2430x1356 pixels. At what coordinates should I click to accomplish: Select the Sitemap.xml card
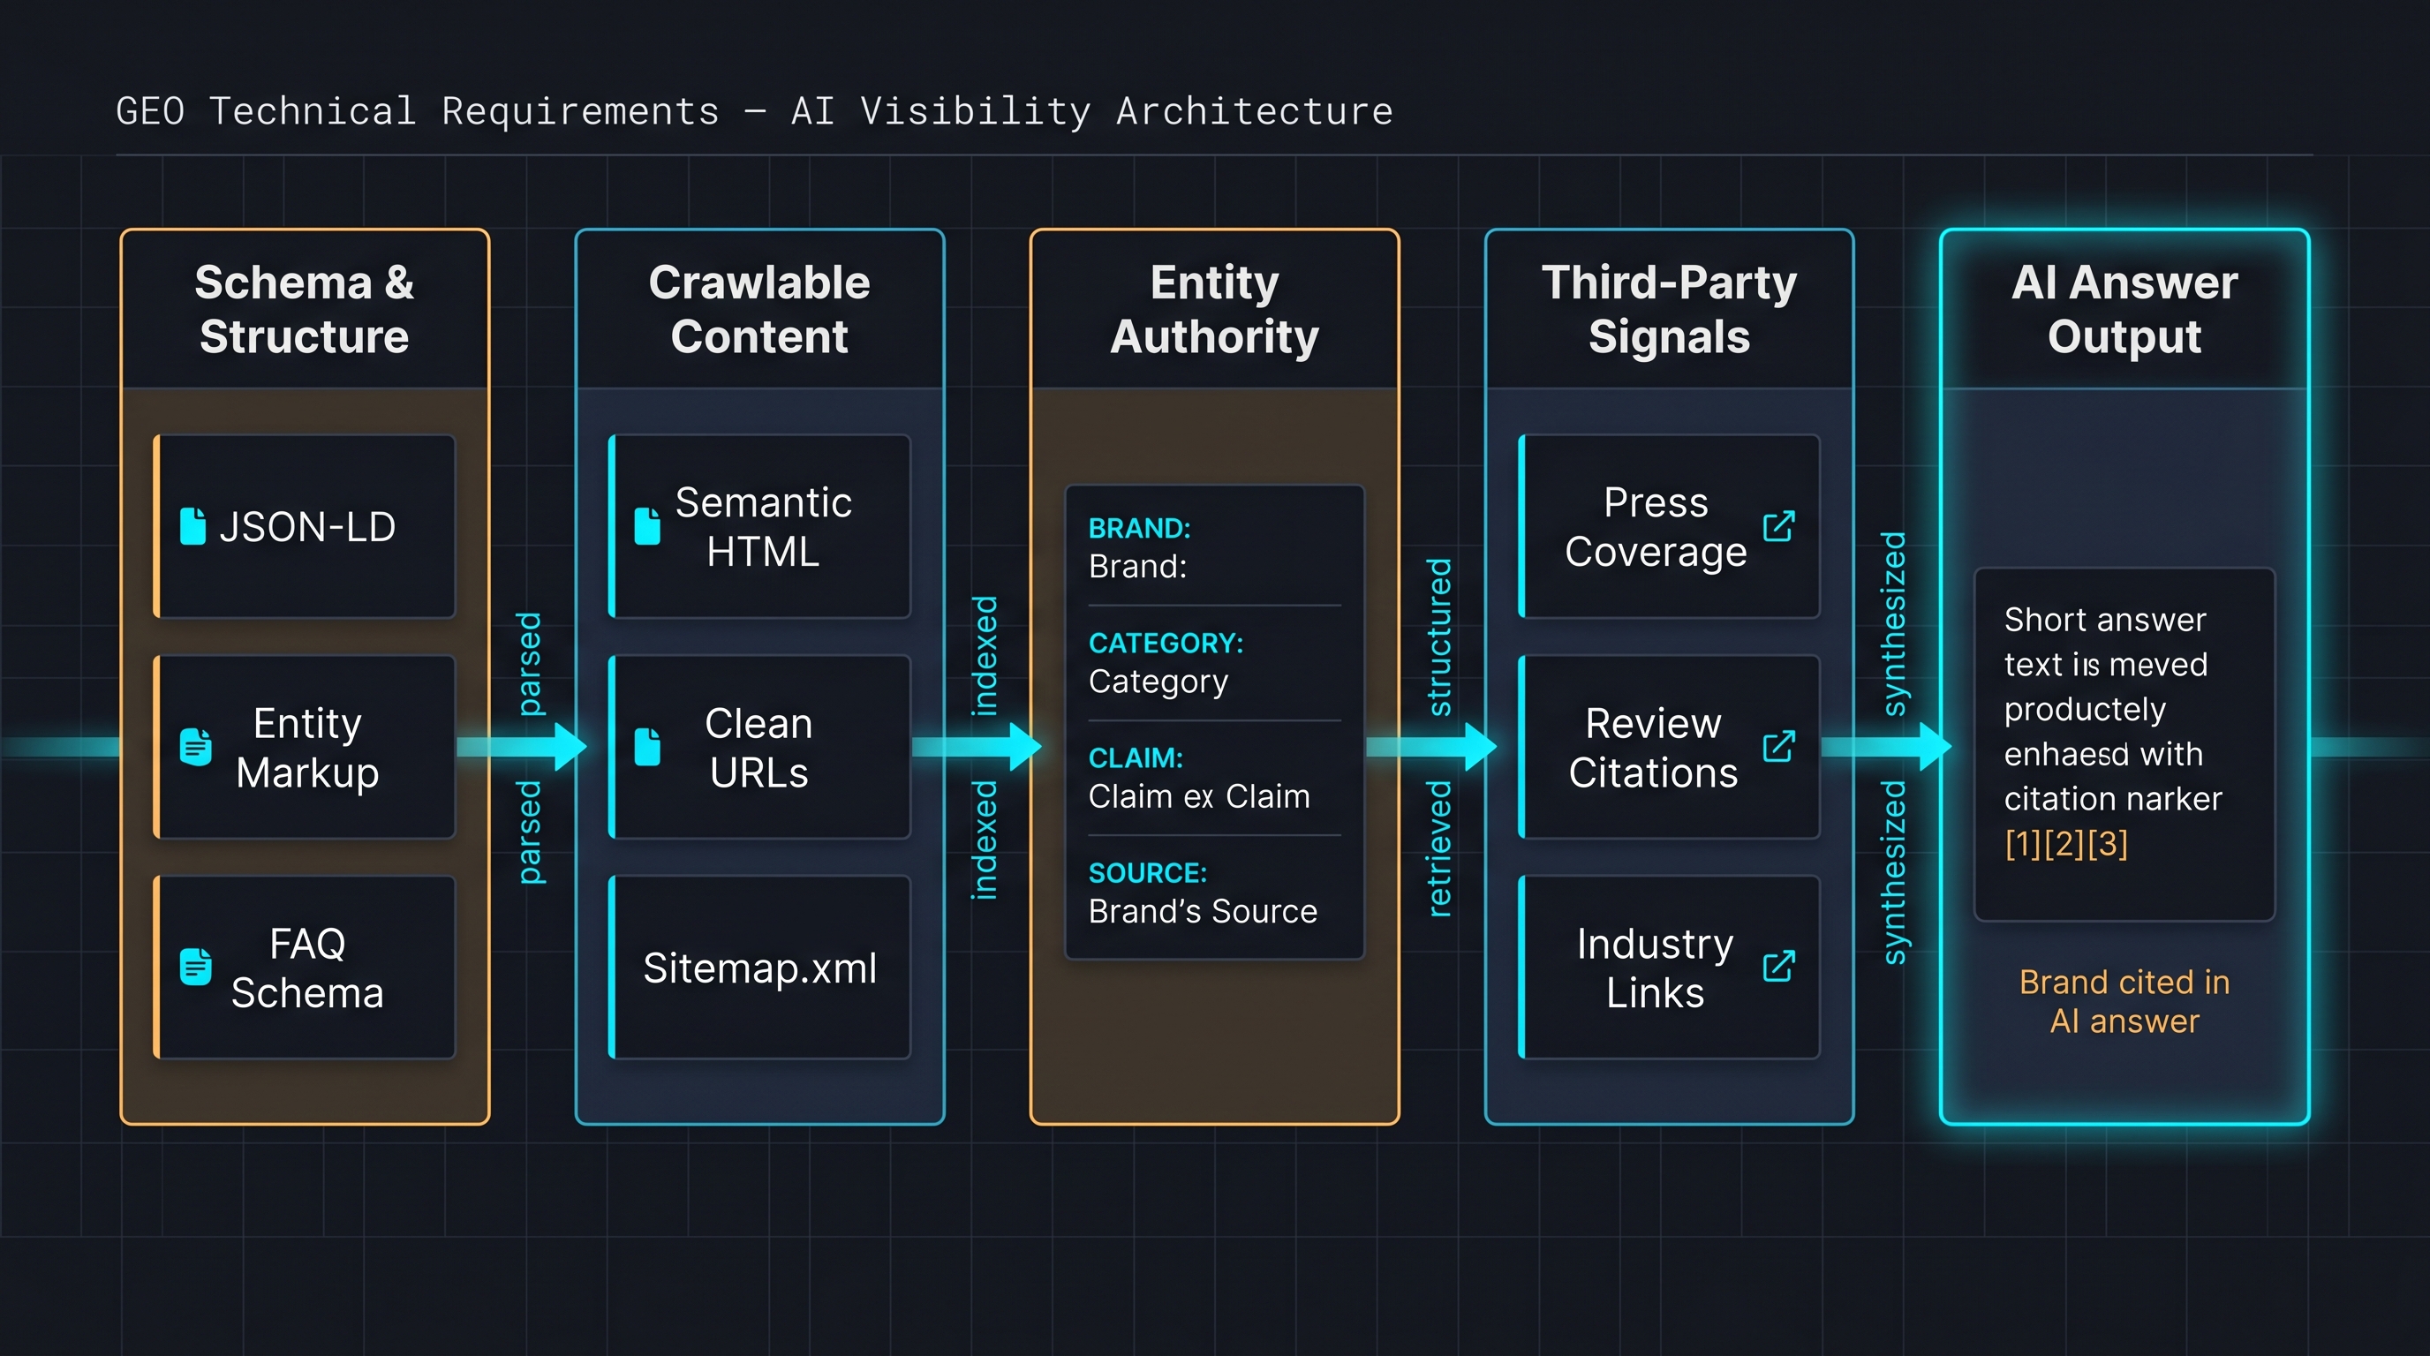(x=759, y=968)
